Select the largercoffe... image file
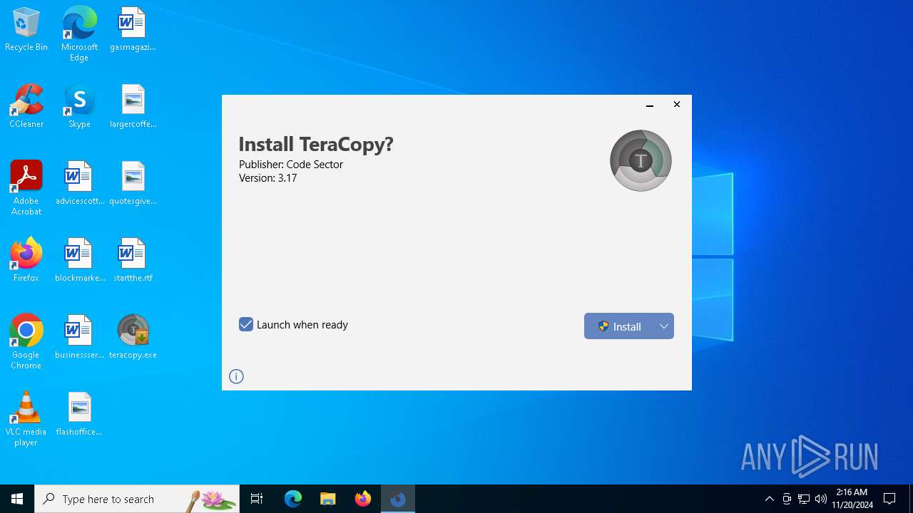 (133, 107)
